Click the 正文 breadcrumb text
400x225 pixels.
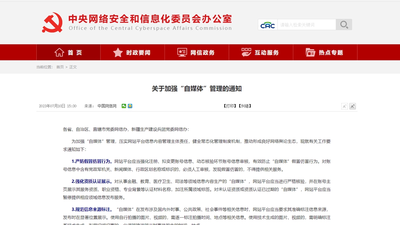coord(73,67)
